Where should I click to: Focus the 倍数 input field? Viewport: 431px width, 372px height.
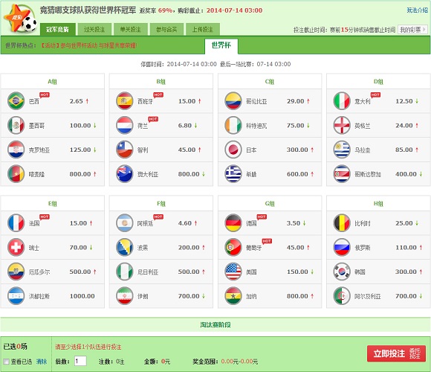pos(80,361)
